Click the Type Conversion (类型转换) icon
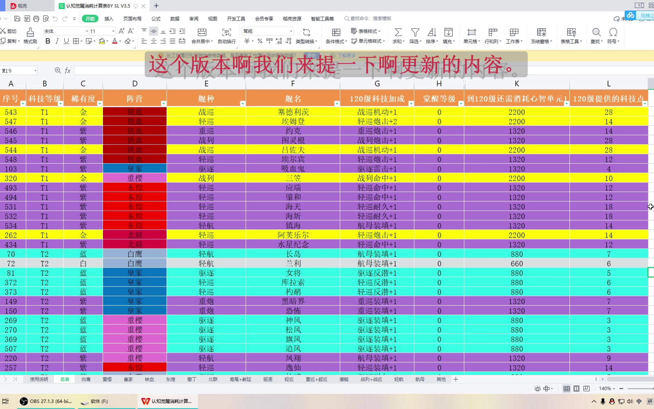The width and height of the screenshot is (654, 409). [306, 32]
